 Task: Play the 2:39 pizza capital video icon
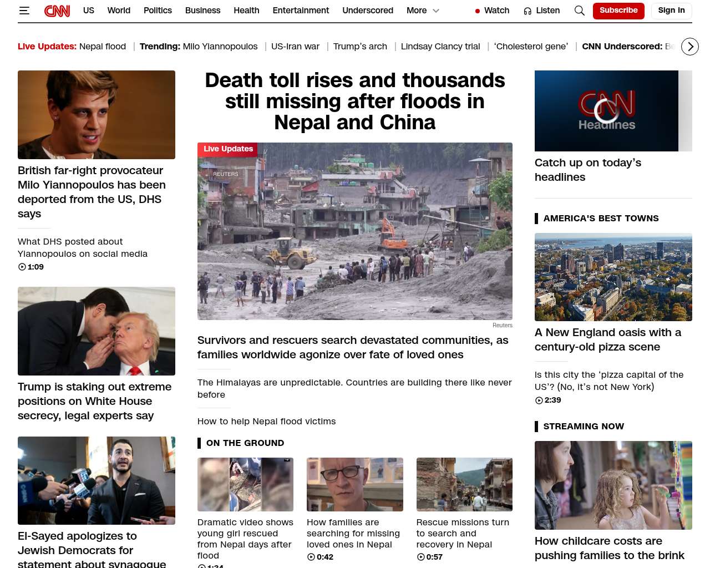pos(539,400)
